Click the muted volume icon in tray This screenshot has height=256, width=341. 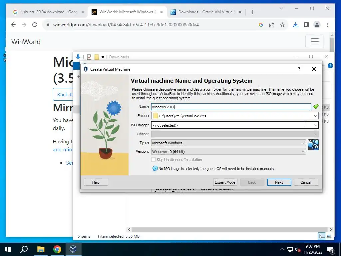click(x=298, y=249)
